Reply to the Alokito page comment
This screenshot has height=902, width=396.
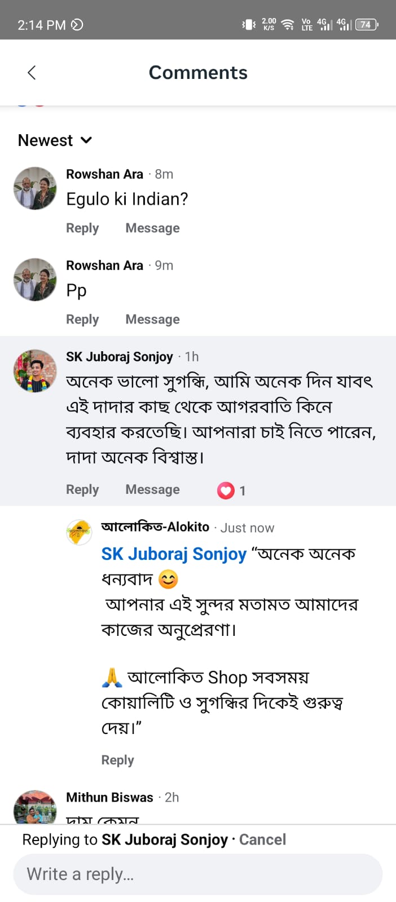(117, 760)
